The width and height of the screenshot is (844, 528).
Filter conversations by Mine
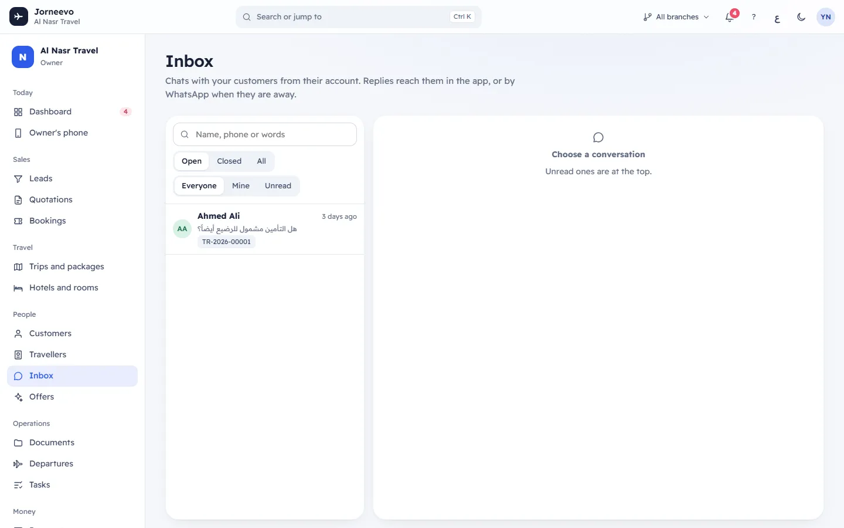pos(241,186)
